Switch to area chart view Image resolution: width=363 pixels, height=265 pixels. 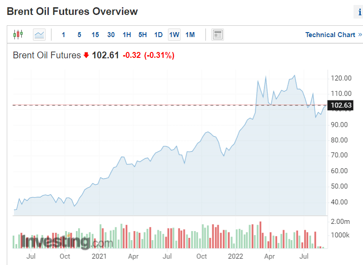39,34
